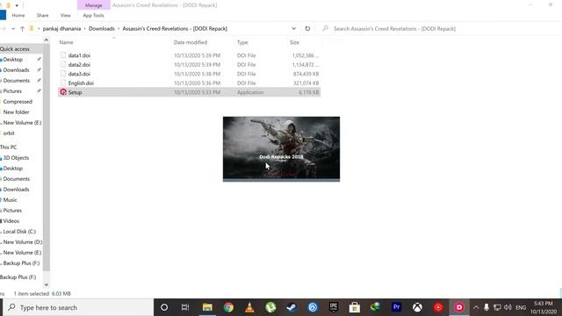The width and height of the screenshot is (562, 316).
Task: Open Quick access in the sidebar
Action: pyautogui.click(x=15, y=49)
